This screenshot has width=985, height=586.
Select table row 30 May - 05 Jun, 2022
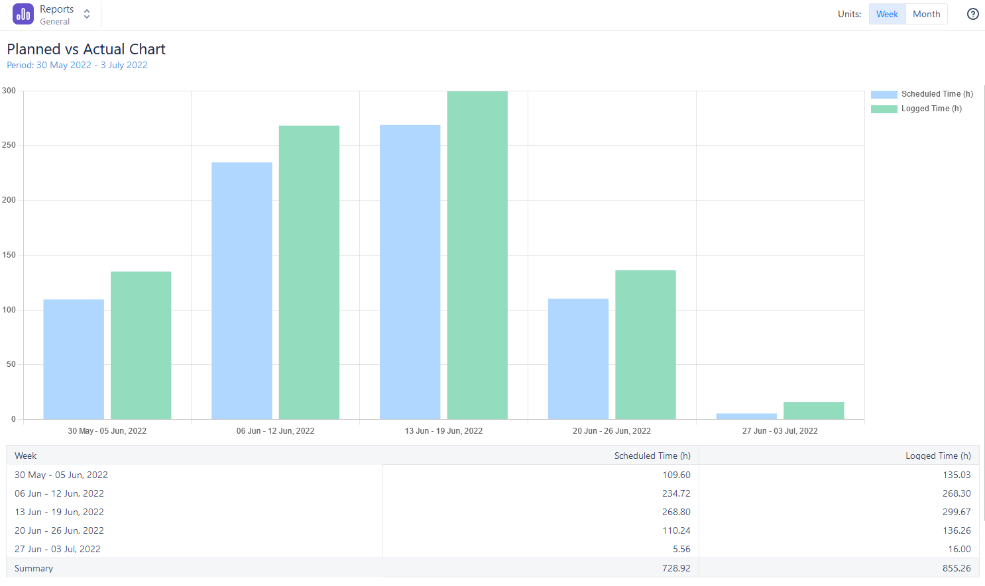(492, 475)
